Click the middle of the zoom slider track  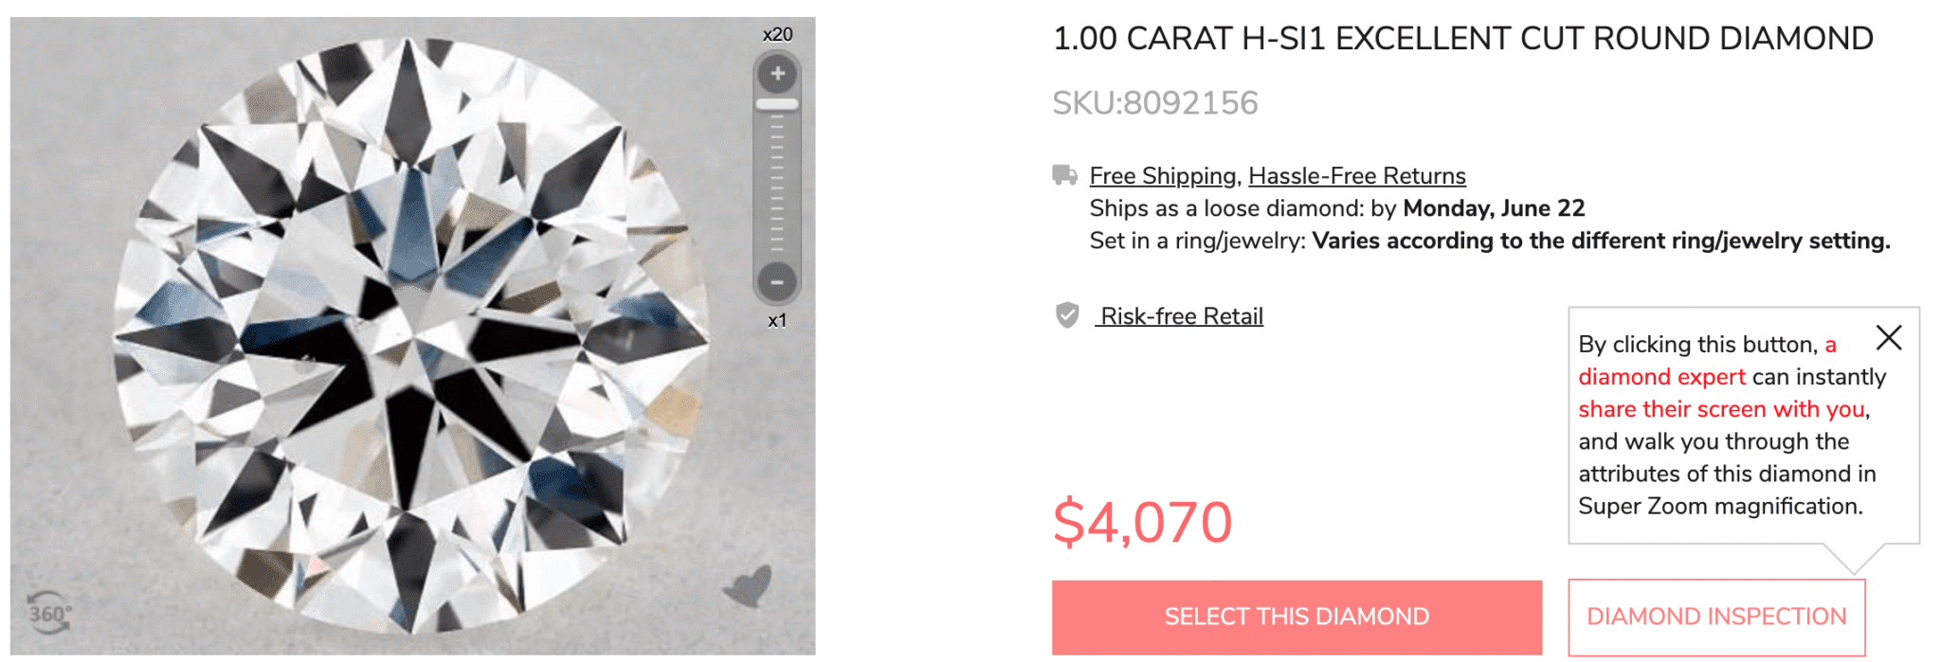[777, 180]
